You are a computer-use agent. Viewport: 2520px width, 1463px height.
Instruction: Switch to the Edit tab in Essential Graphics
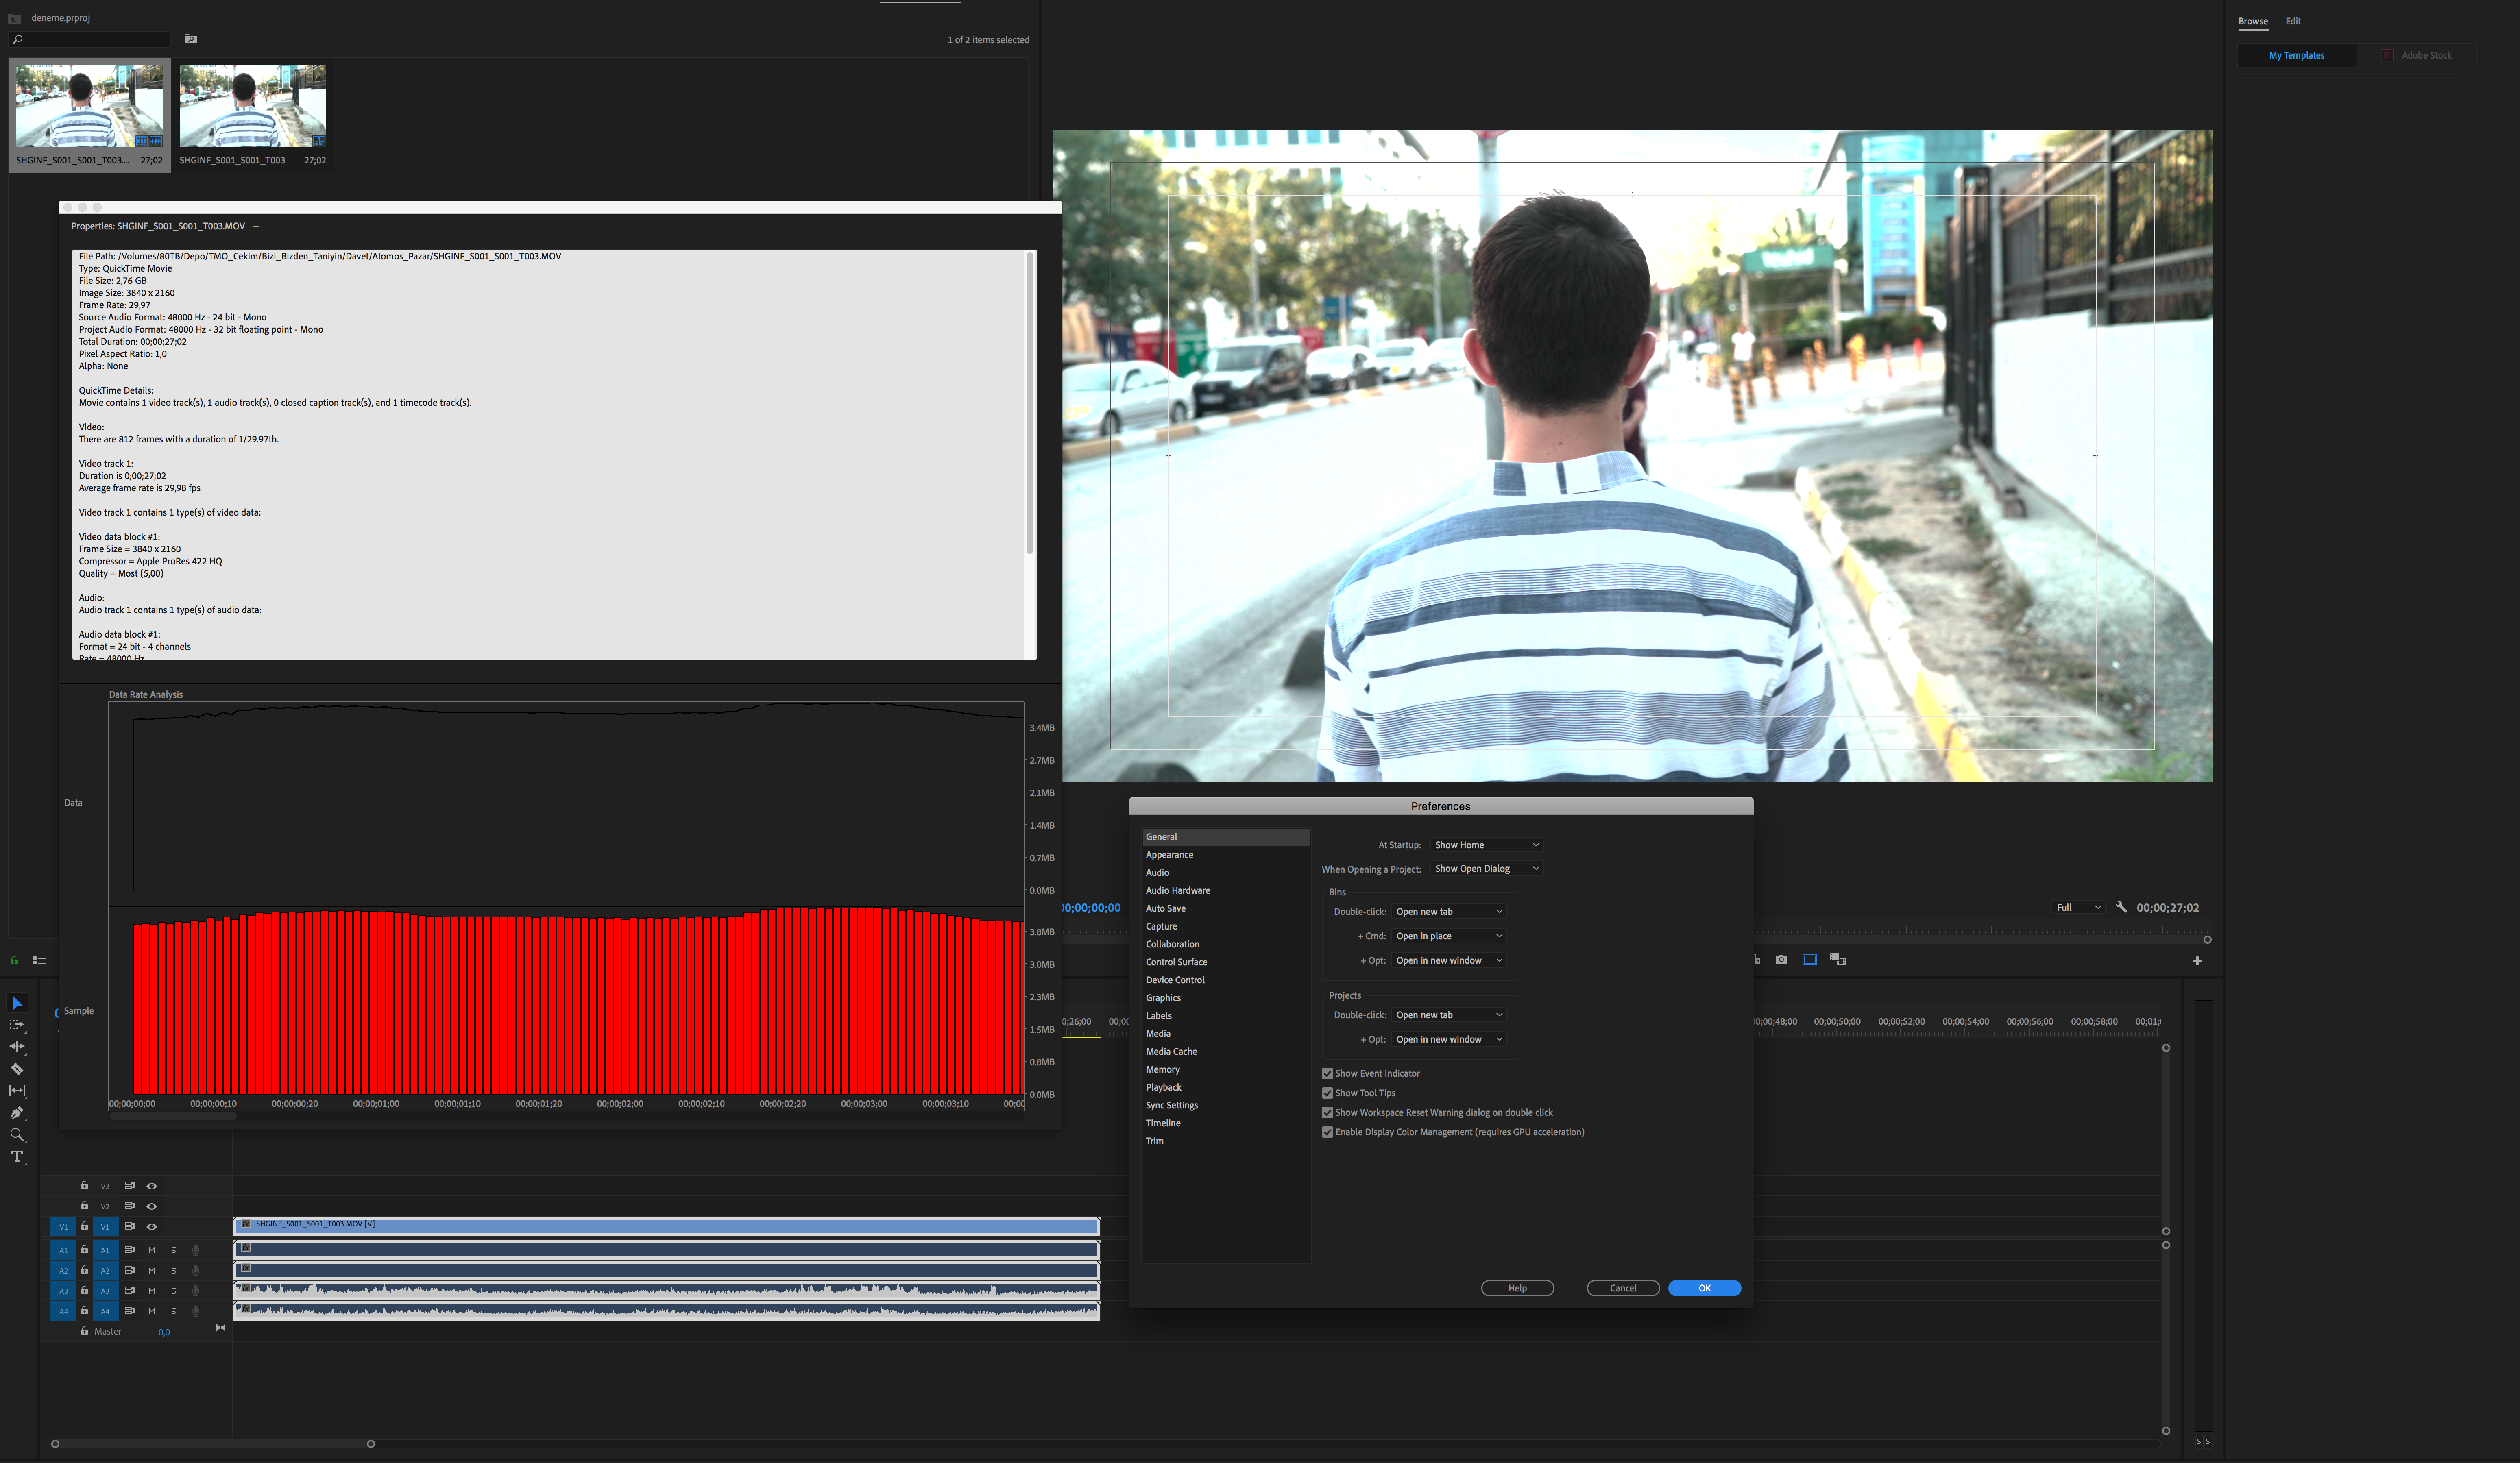[x=2293, y=21]
